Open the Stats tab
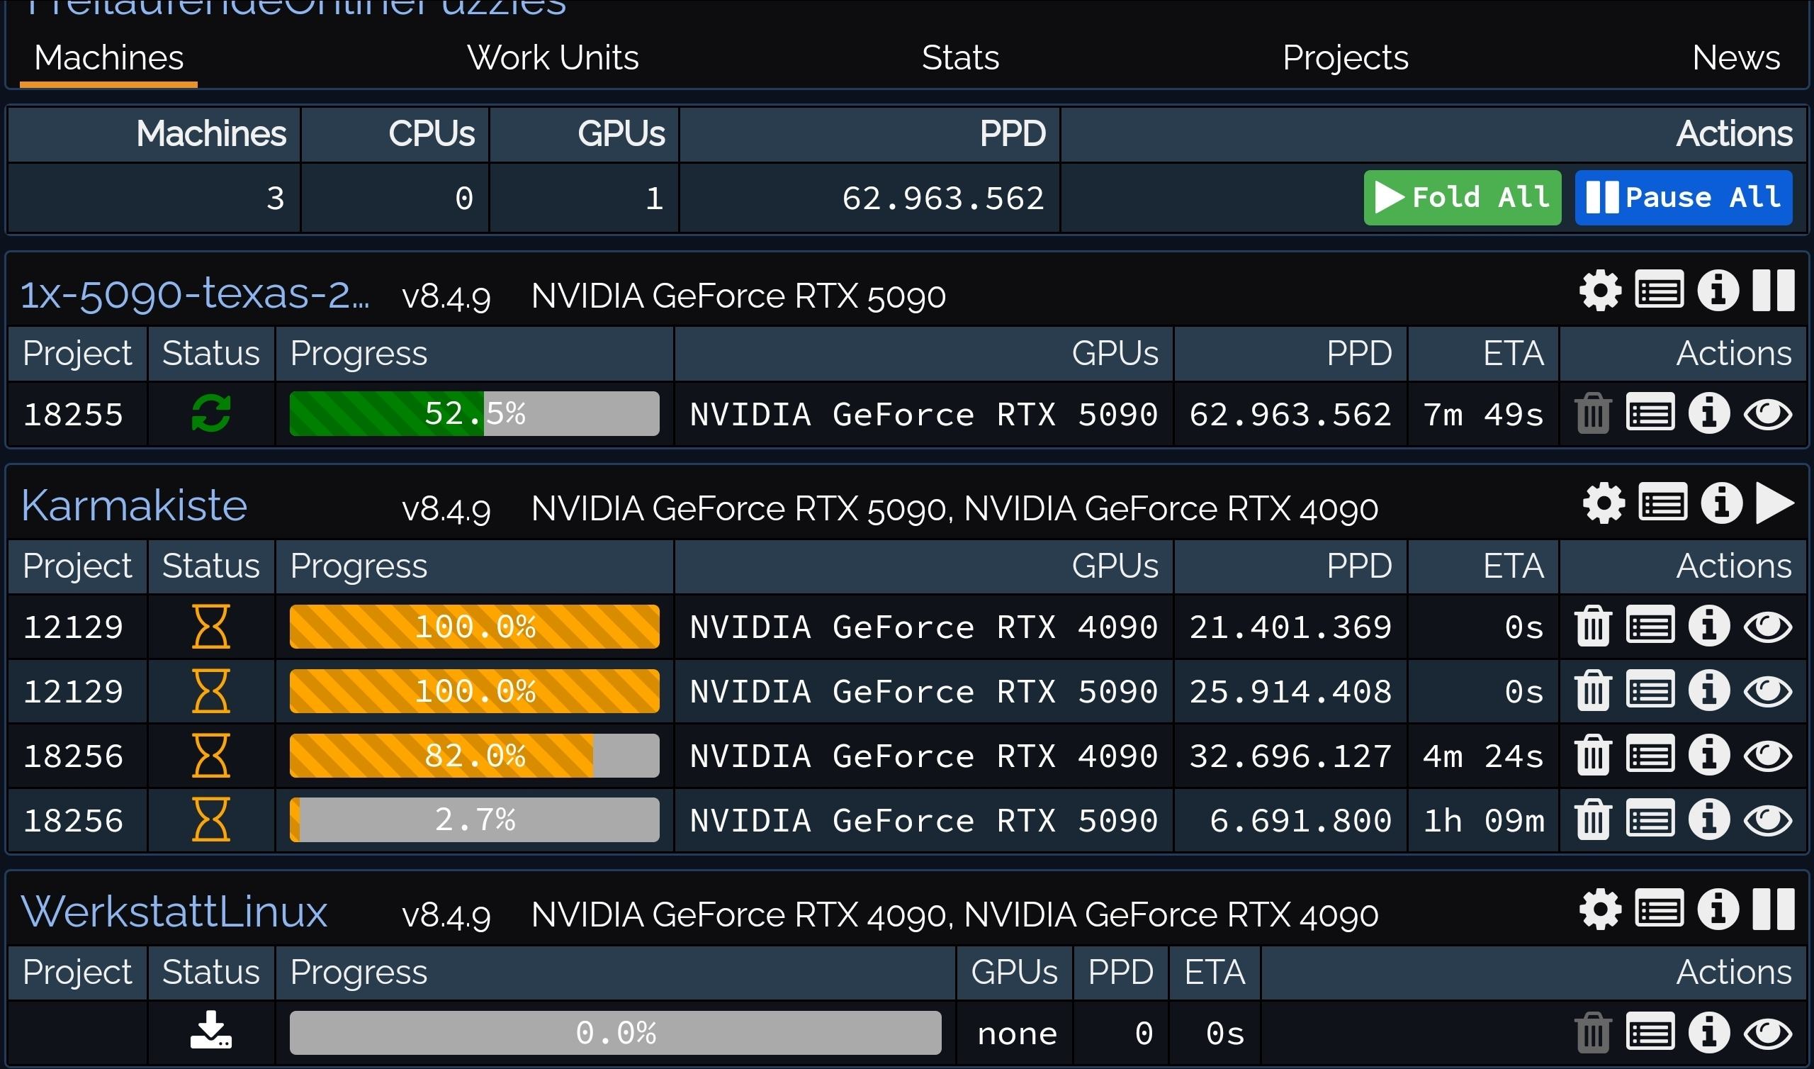 pos(959,57)
